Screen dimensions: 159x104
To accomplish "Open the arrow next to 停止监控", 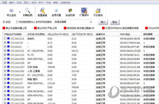I will pos(20,12).
